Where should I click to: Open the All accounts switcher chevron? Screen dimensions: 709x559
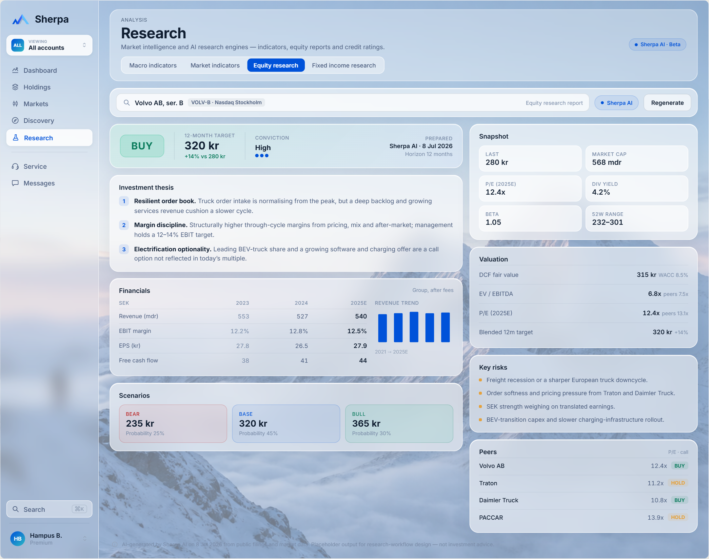pyautogui.click(x=85, y=45)
